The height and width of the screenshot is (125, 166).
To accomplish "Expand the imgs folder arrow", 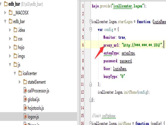I will click(x=10, y=56).
